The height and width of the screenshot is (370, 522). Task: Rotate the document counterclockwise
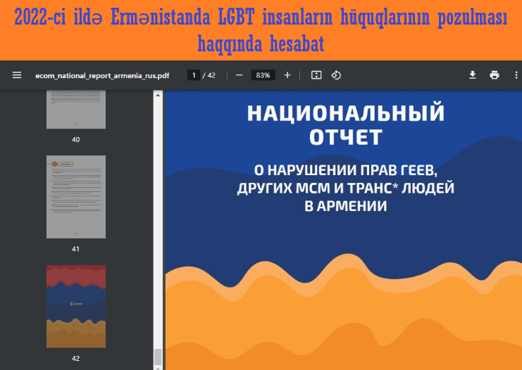coord(336,75)
